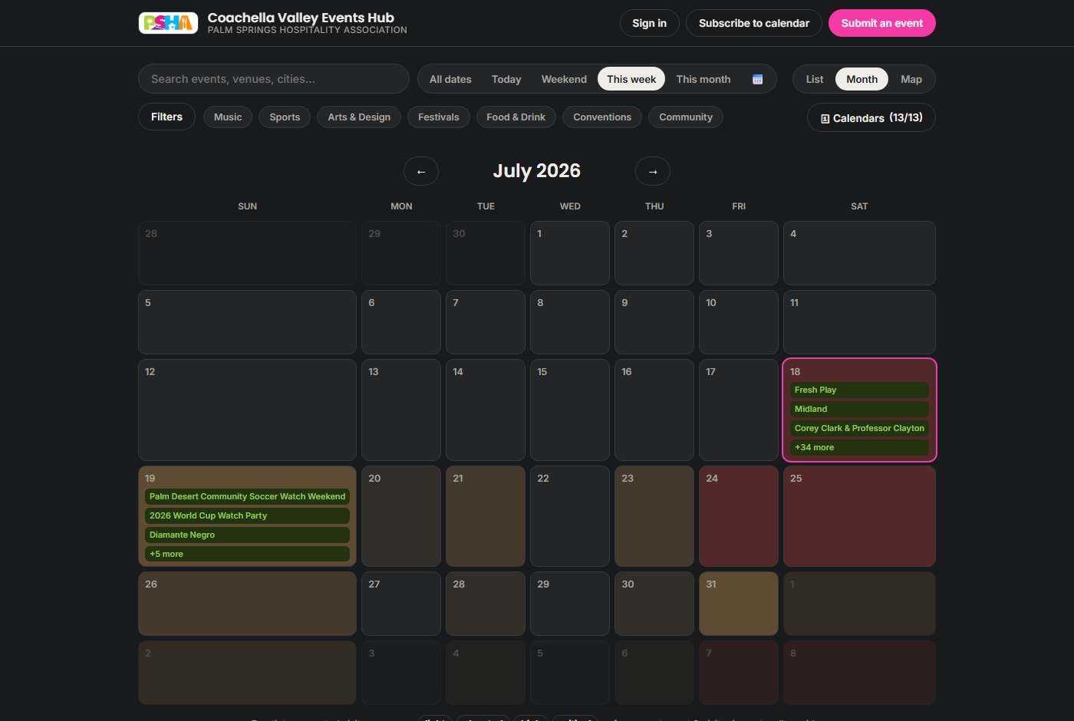This screenshot has width=1074, height=721.
Task: Select the July 26 day cell
Action: (x=247, y=604)
